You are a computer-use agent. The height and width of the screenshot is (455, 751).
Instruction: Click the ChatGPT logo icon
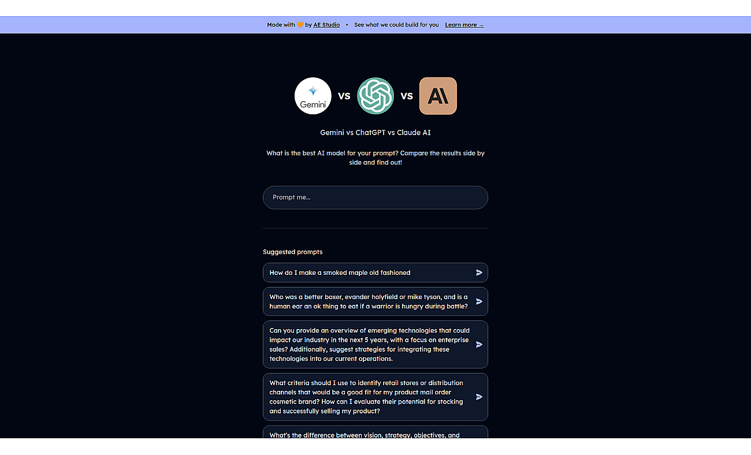(375, 96)
